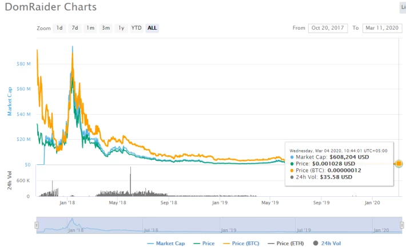Select the ALL zoom range
The width and height of the screenshot is (406, 251).
152,28
